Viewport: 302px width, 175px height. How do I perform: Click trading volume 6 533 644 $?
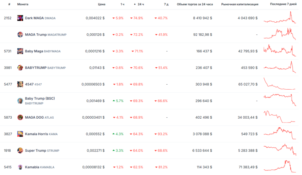click(x=202, y=151)
